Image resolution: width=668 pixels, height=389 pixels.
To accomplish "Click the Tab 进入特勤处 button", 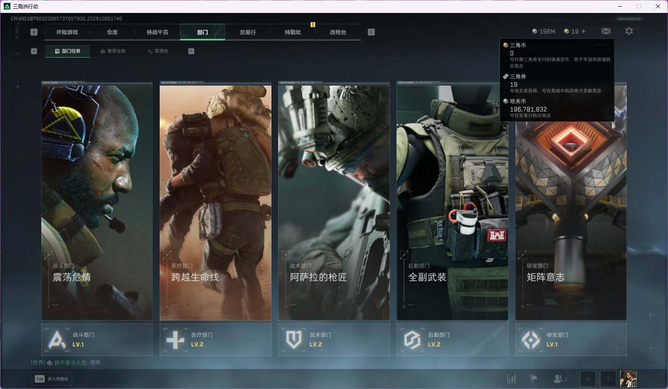I will (52, 379).
